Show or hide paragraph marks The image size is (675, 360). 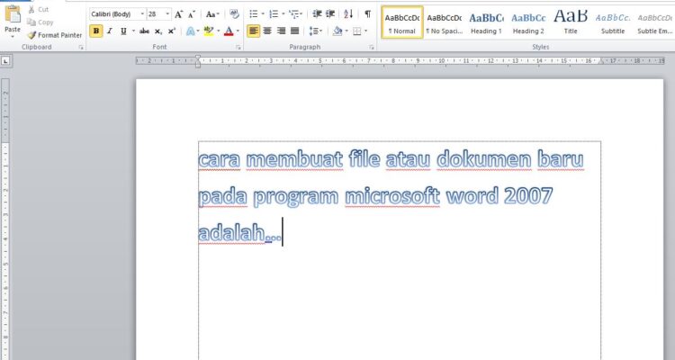coord(367,14)
